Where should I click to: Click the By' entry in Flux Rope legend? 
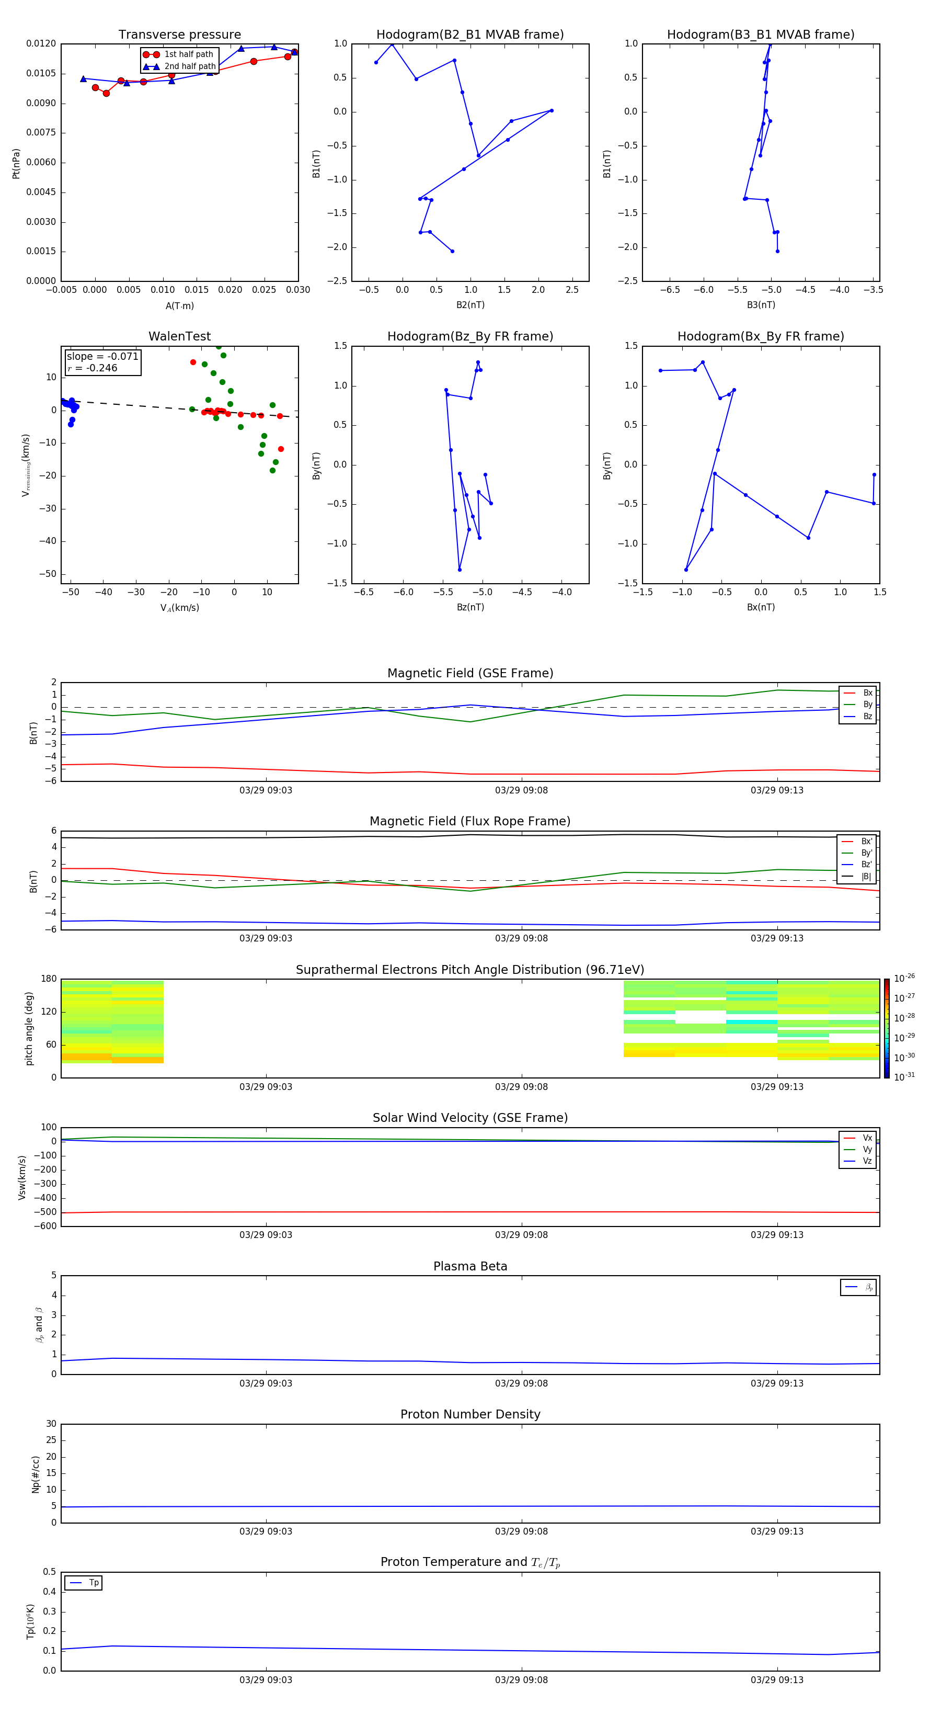857,853
